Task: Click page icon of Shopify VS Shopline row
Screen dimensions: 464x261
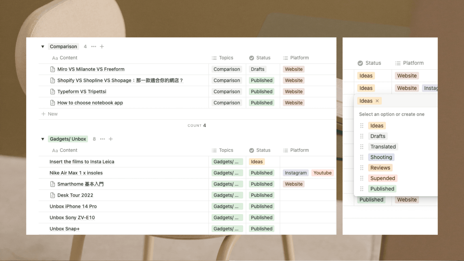Action: point(52,81)
